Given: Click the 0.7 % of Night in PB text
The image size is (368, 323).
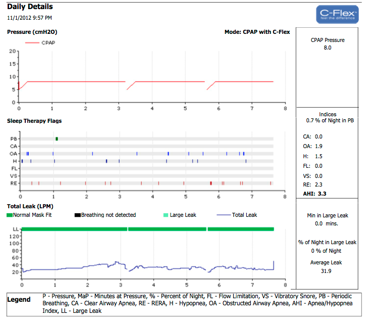Looking at the screenshot, I should [327, 121].
